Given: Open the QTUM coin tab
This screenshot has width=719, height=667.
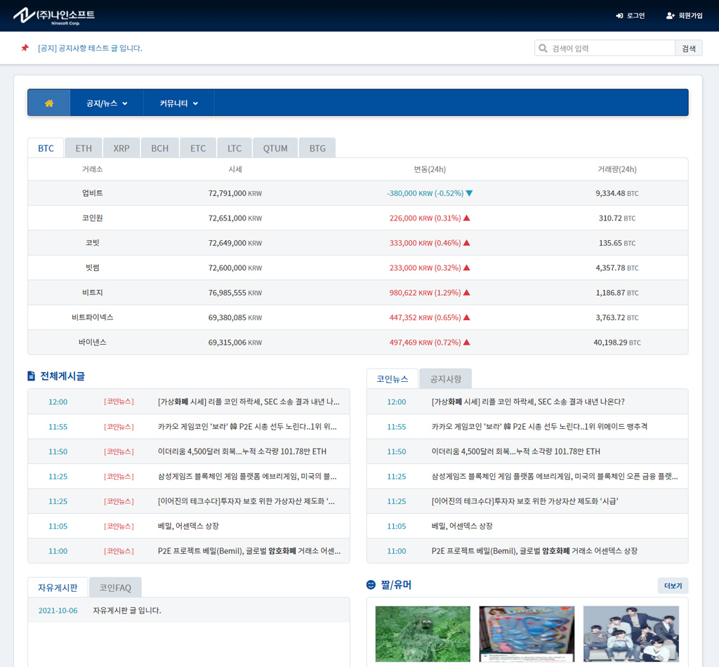Looking at the screenshot, I should click(x=275, y=148).
